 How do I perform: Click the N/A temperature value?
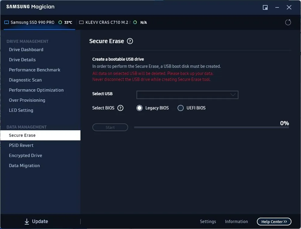tap(144, 23)
